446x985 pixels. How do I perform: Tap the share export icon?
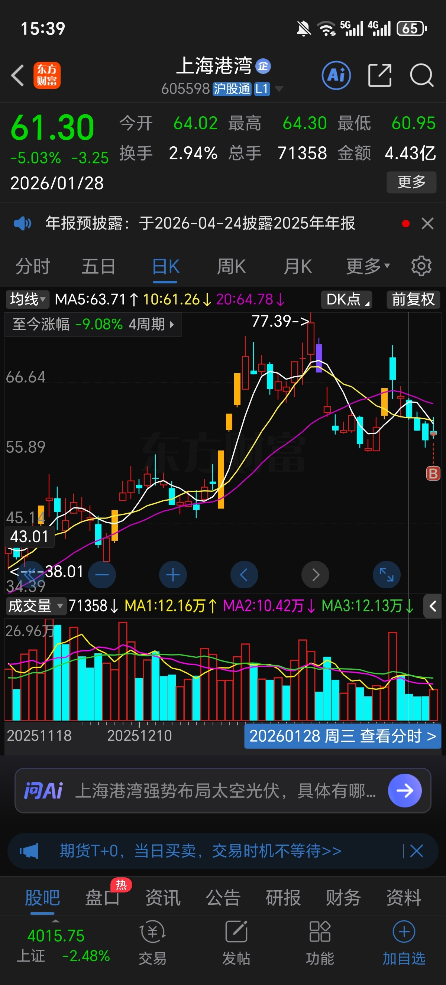click(x=380, y=75)
